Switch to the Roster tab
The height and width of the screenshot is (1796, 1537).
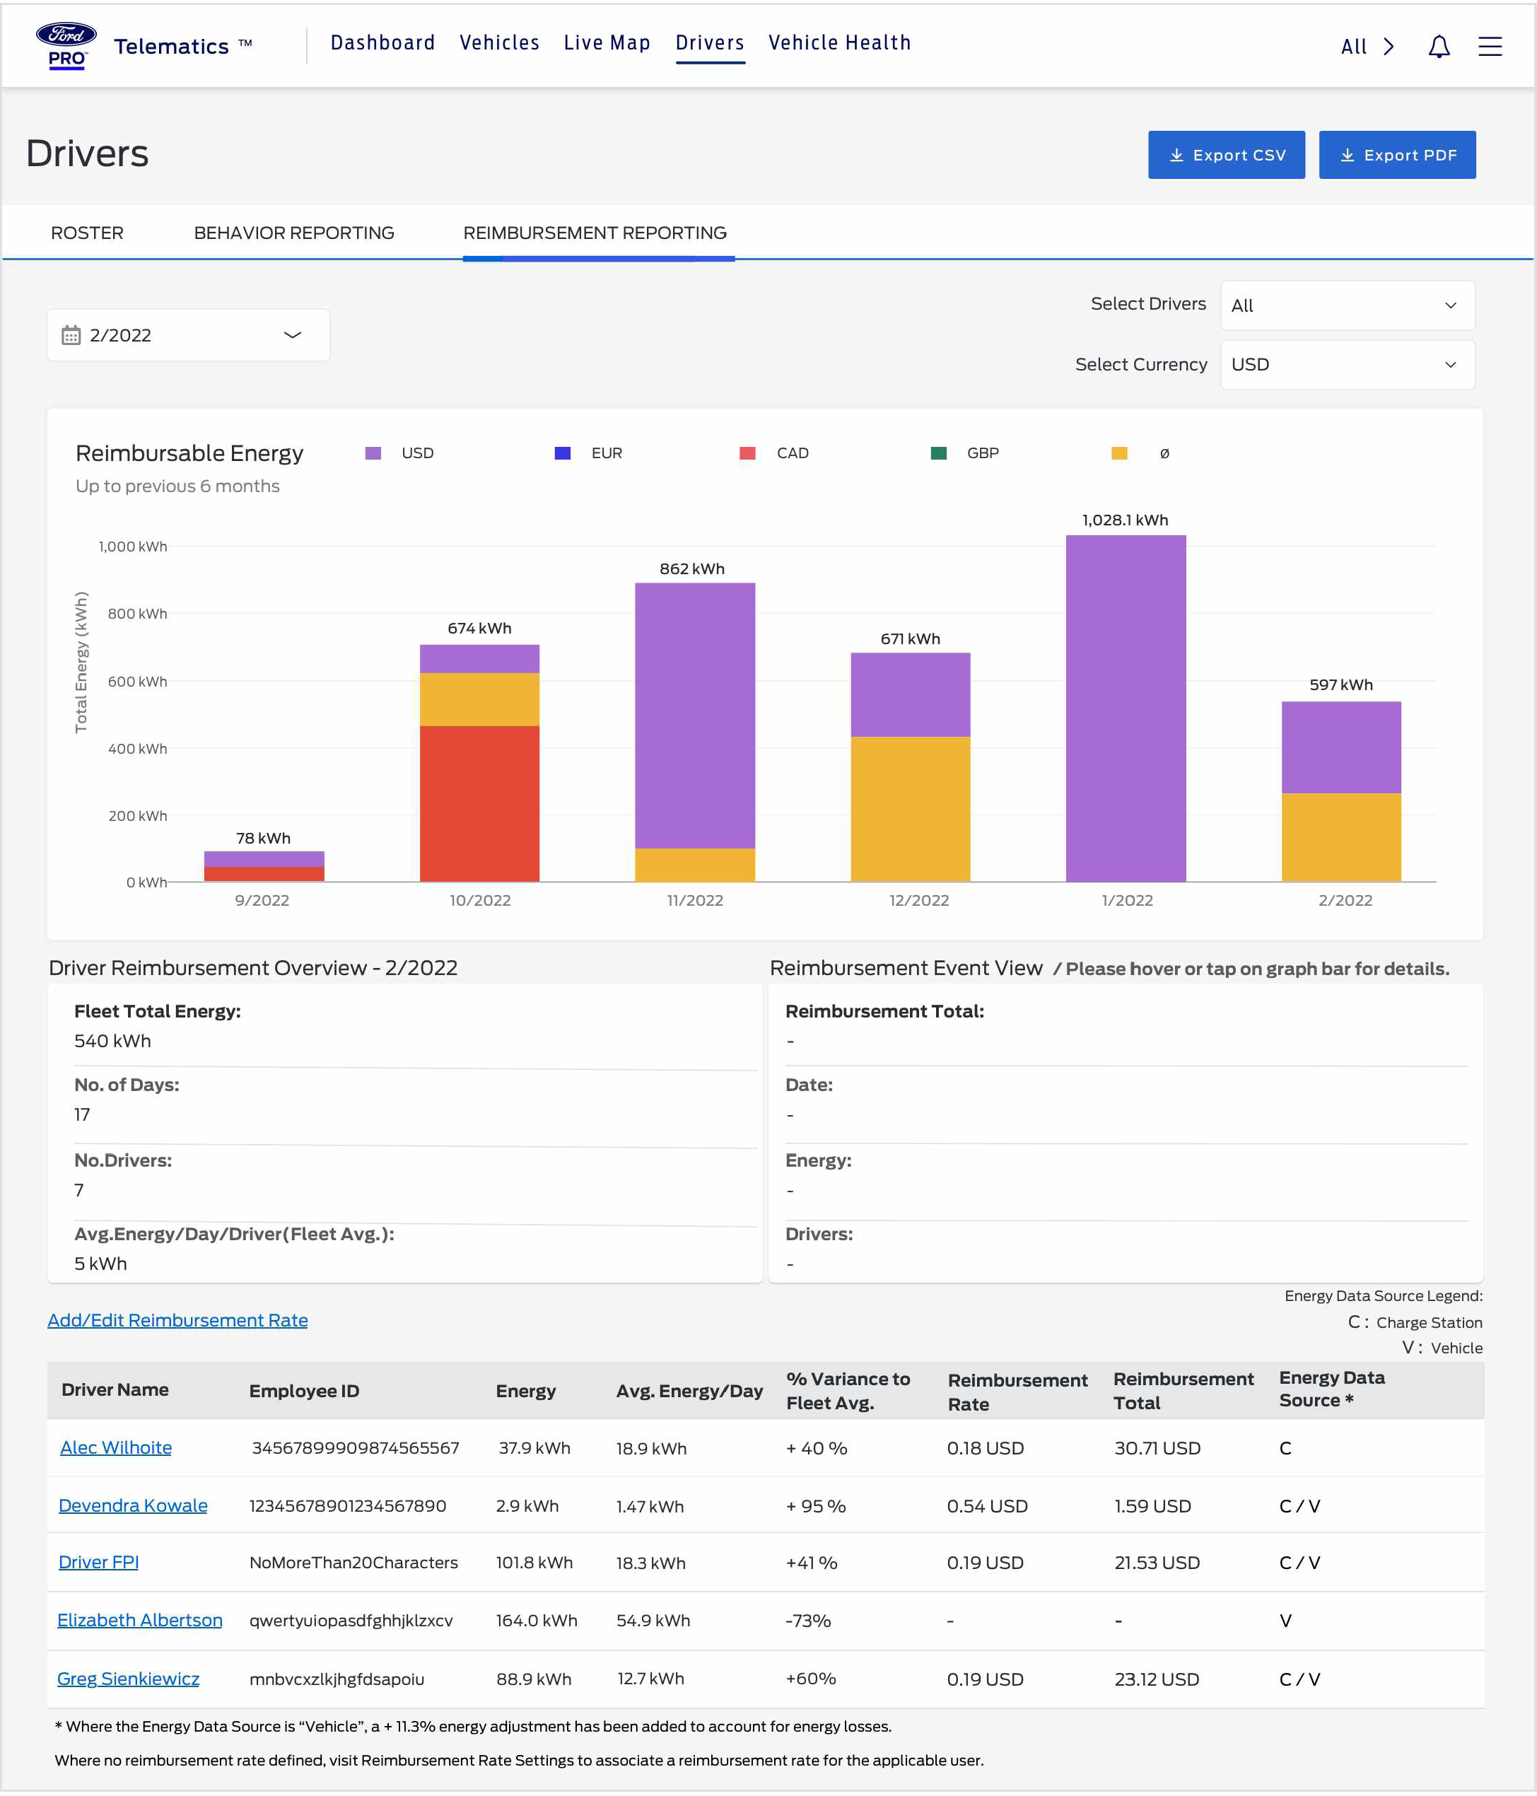point(87,233)
